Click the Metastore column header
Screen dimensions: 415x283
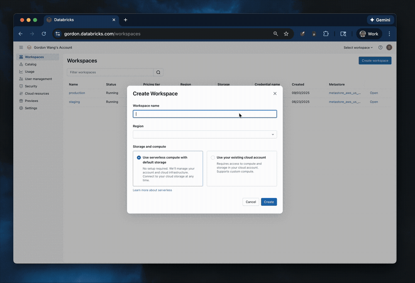(337, 85)
